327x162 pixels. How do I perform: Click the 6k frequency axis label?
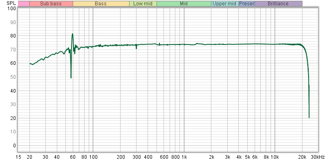click(x=255, y=157)
